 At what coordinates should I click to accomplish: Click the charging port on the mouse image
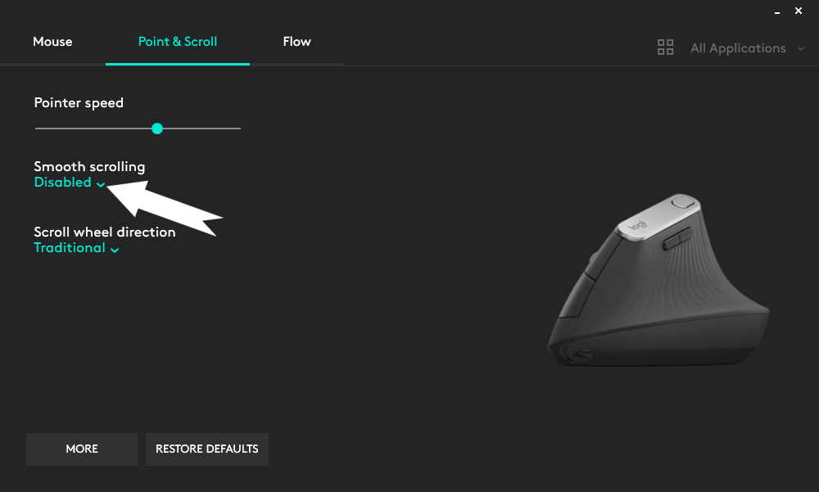tap(582, 355)
